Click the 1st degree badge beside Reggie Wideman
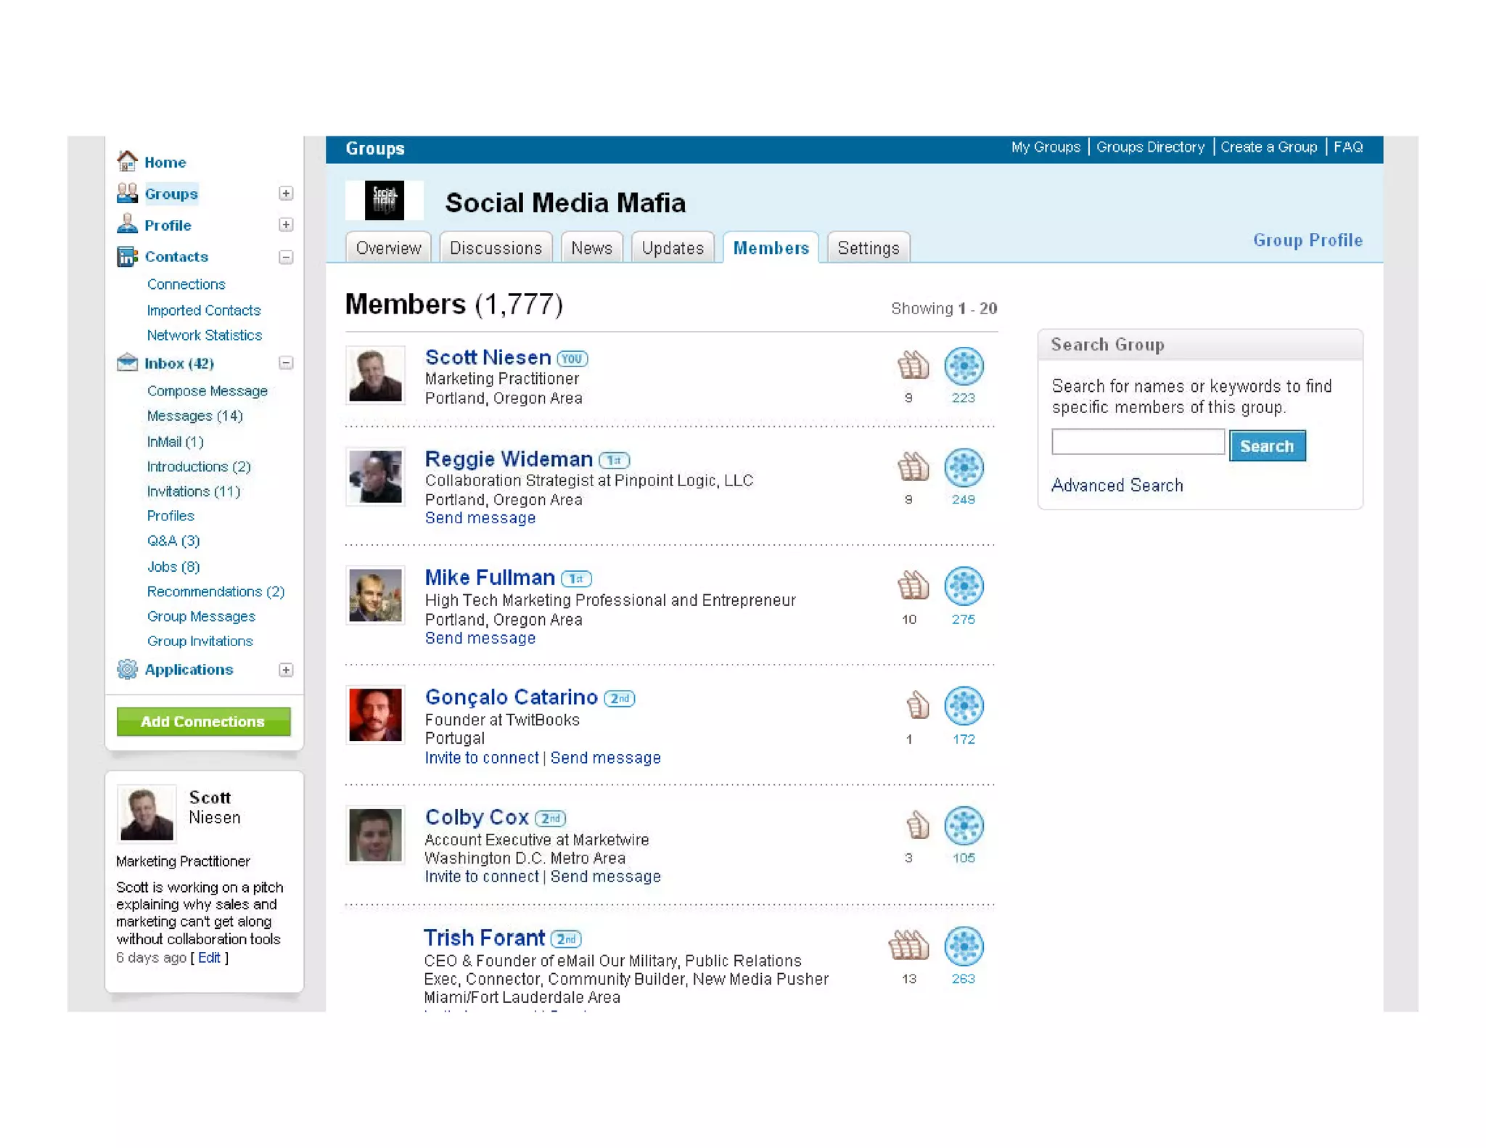This screenshot has width=1486, height=1148. click(x=614, y=460)
